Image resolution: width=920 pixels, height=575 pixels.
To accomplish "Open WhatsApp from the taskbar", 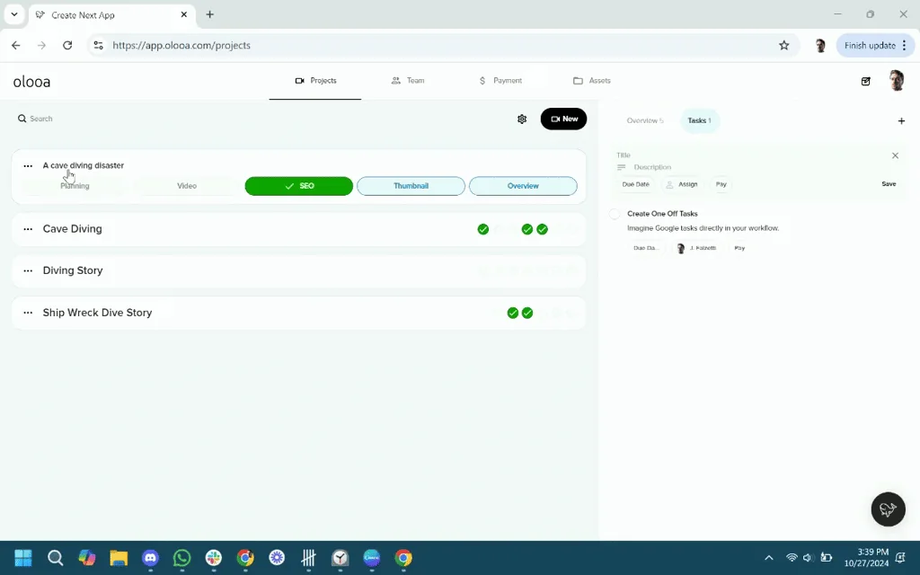I will (181, 558).
